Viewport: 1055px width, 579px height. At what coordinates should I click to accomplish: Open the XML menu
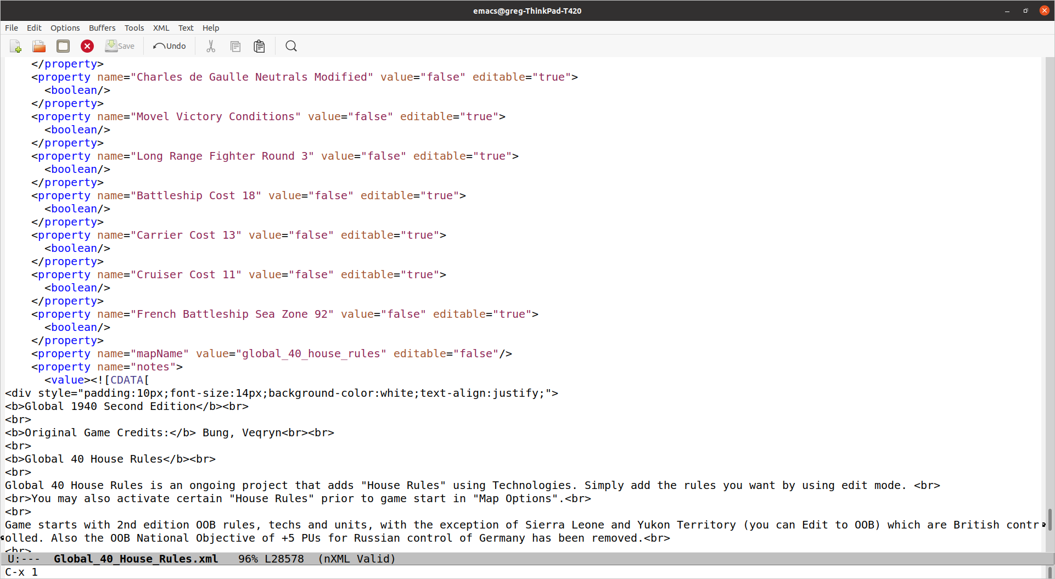point(161,28)
